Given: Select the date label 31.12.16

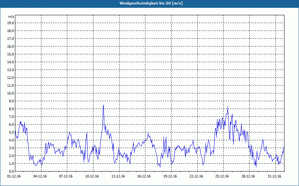Looking at the screenshot, I should [x=274, y=176].
